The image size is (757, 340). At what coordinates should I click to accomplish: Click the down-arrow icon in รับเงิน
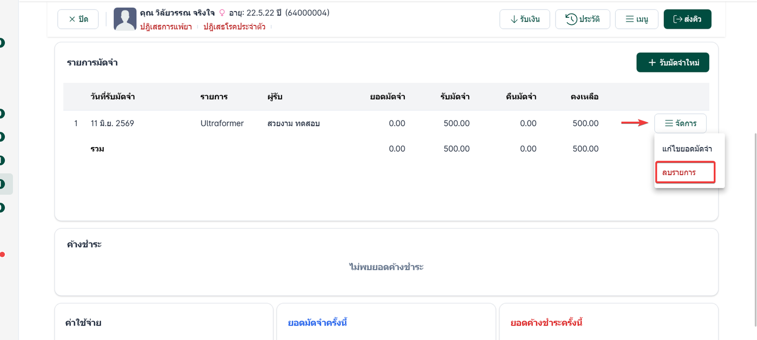point(514,19)
